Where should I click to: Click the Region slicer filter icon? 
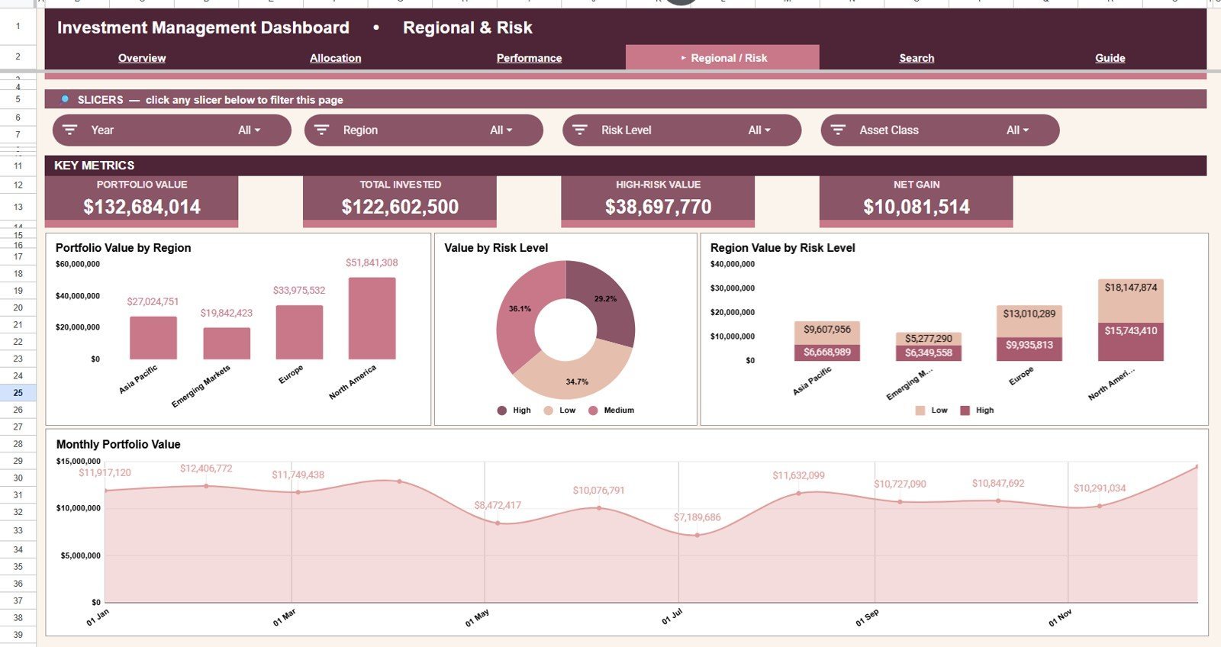(322, 130)
